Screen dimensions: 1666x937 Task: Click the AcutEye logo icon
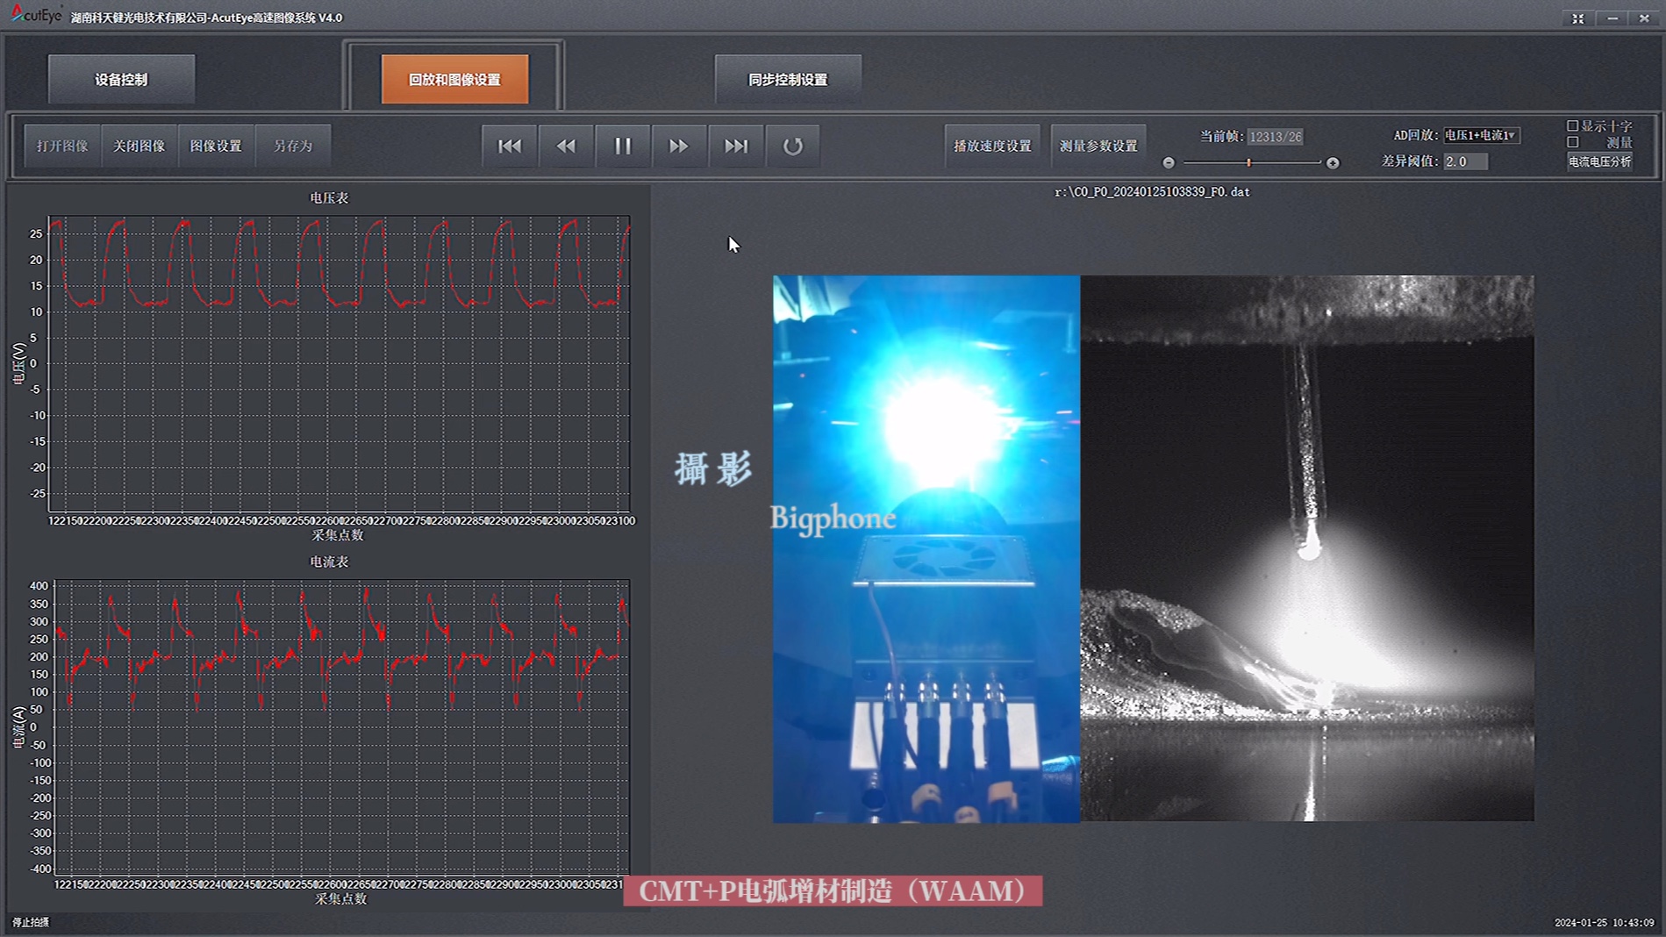coord(35,14)
